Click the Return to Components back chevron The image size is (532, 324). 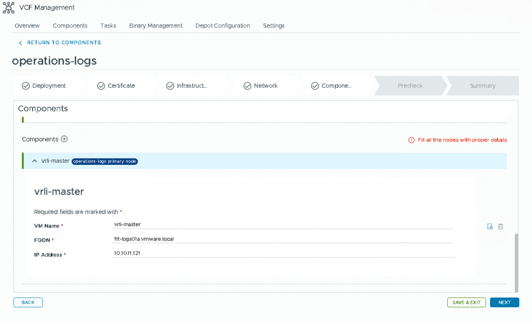coord(20,43)
